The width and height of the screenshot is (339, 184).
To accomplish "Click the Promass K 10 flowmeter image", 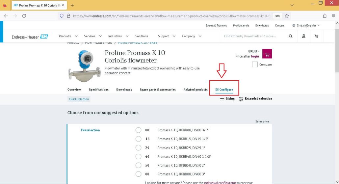I will (x=85, y=66).
